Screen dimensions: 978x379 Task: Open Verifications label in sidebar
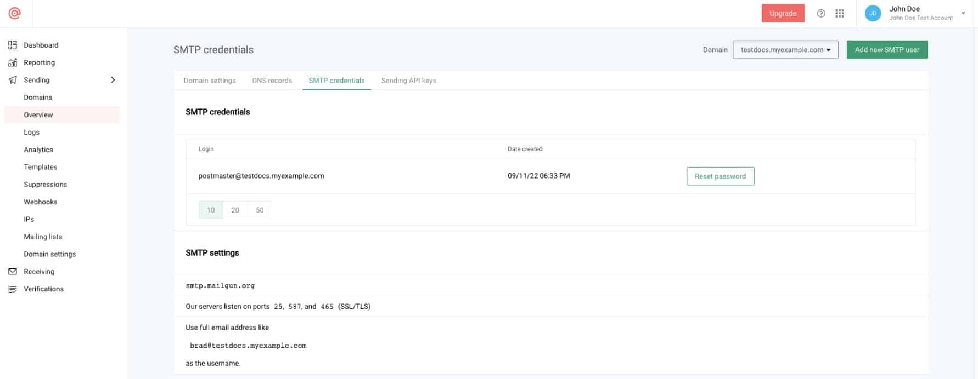43,289
